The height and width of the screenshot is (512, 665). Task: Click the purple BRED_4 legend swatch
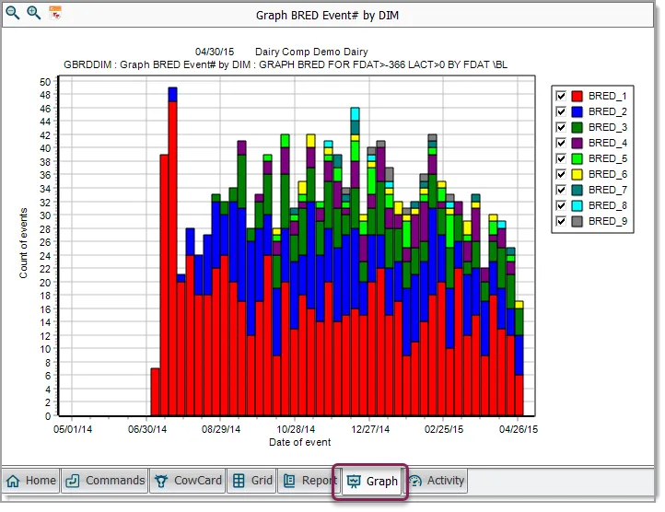point(577,143)
